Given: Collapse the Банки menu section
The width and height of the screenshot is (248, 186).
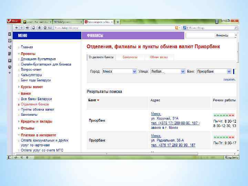Looking at the screenshot, I should 19,93.
